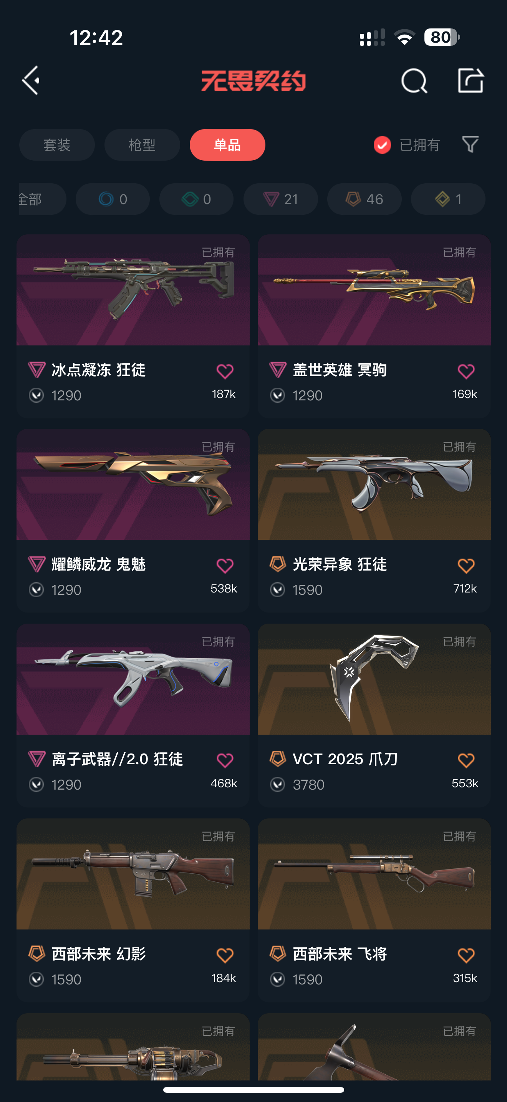The height and width of the screenshot is (1102, 507).
Task: Filter by orange tier showing 46
Action: pos(364,199)
